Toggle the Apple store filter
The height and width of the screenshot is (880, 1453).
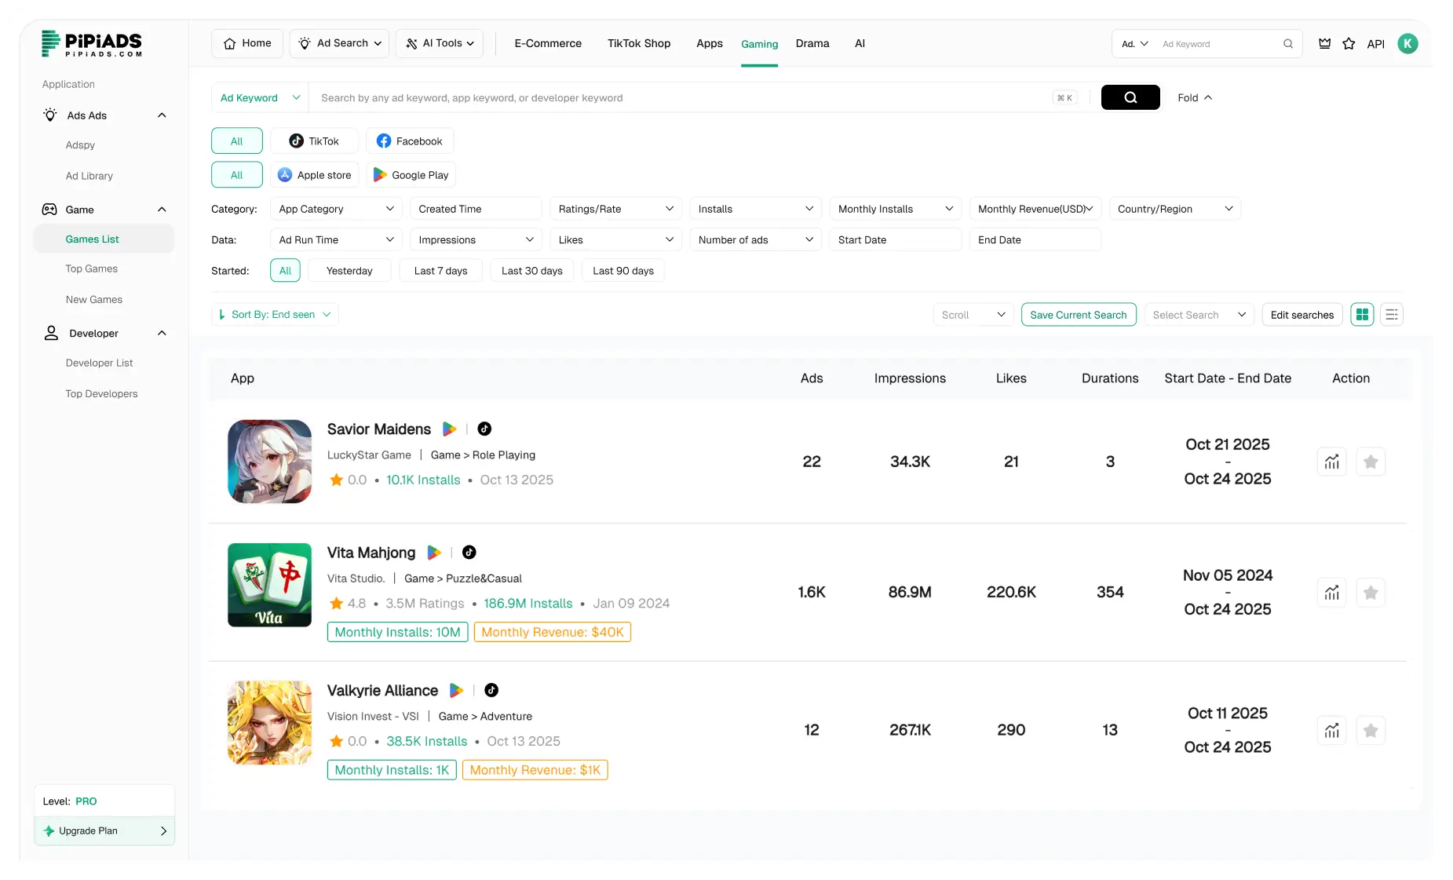pyautogui.click(x=315, y=174)
